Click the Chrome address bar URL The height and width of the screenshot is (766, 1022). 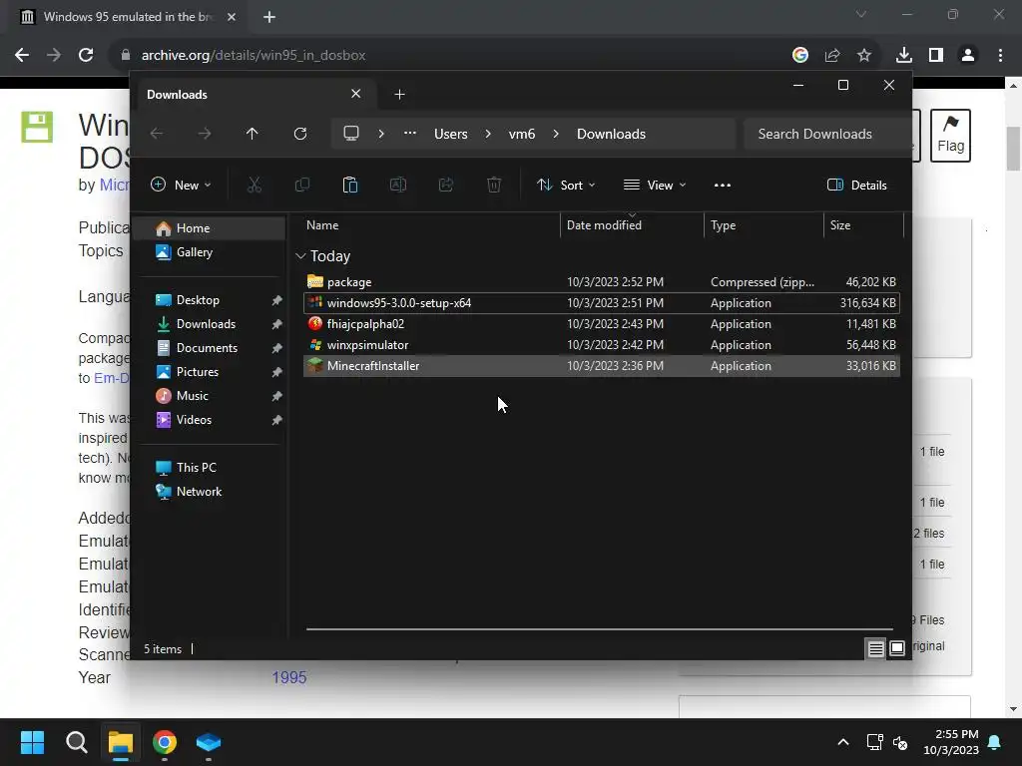click(254, 56)
